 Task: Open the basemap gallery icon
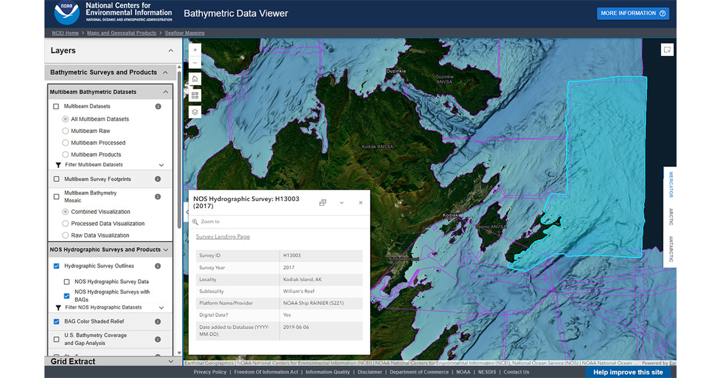[194, 95]
